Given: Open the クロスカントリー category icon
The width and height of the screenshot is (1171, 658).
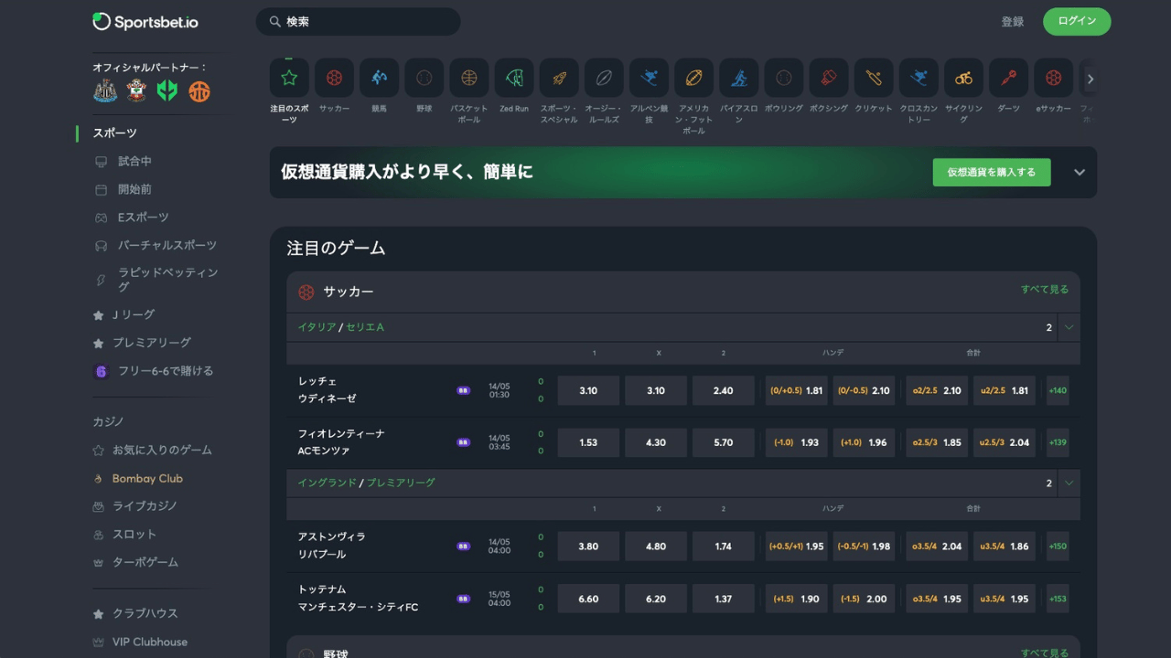Looking at the screenshot, I should pos(919,78).
